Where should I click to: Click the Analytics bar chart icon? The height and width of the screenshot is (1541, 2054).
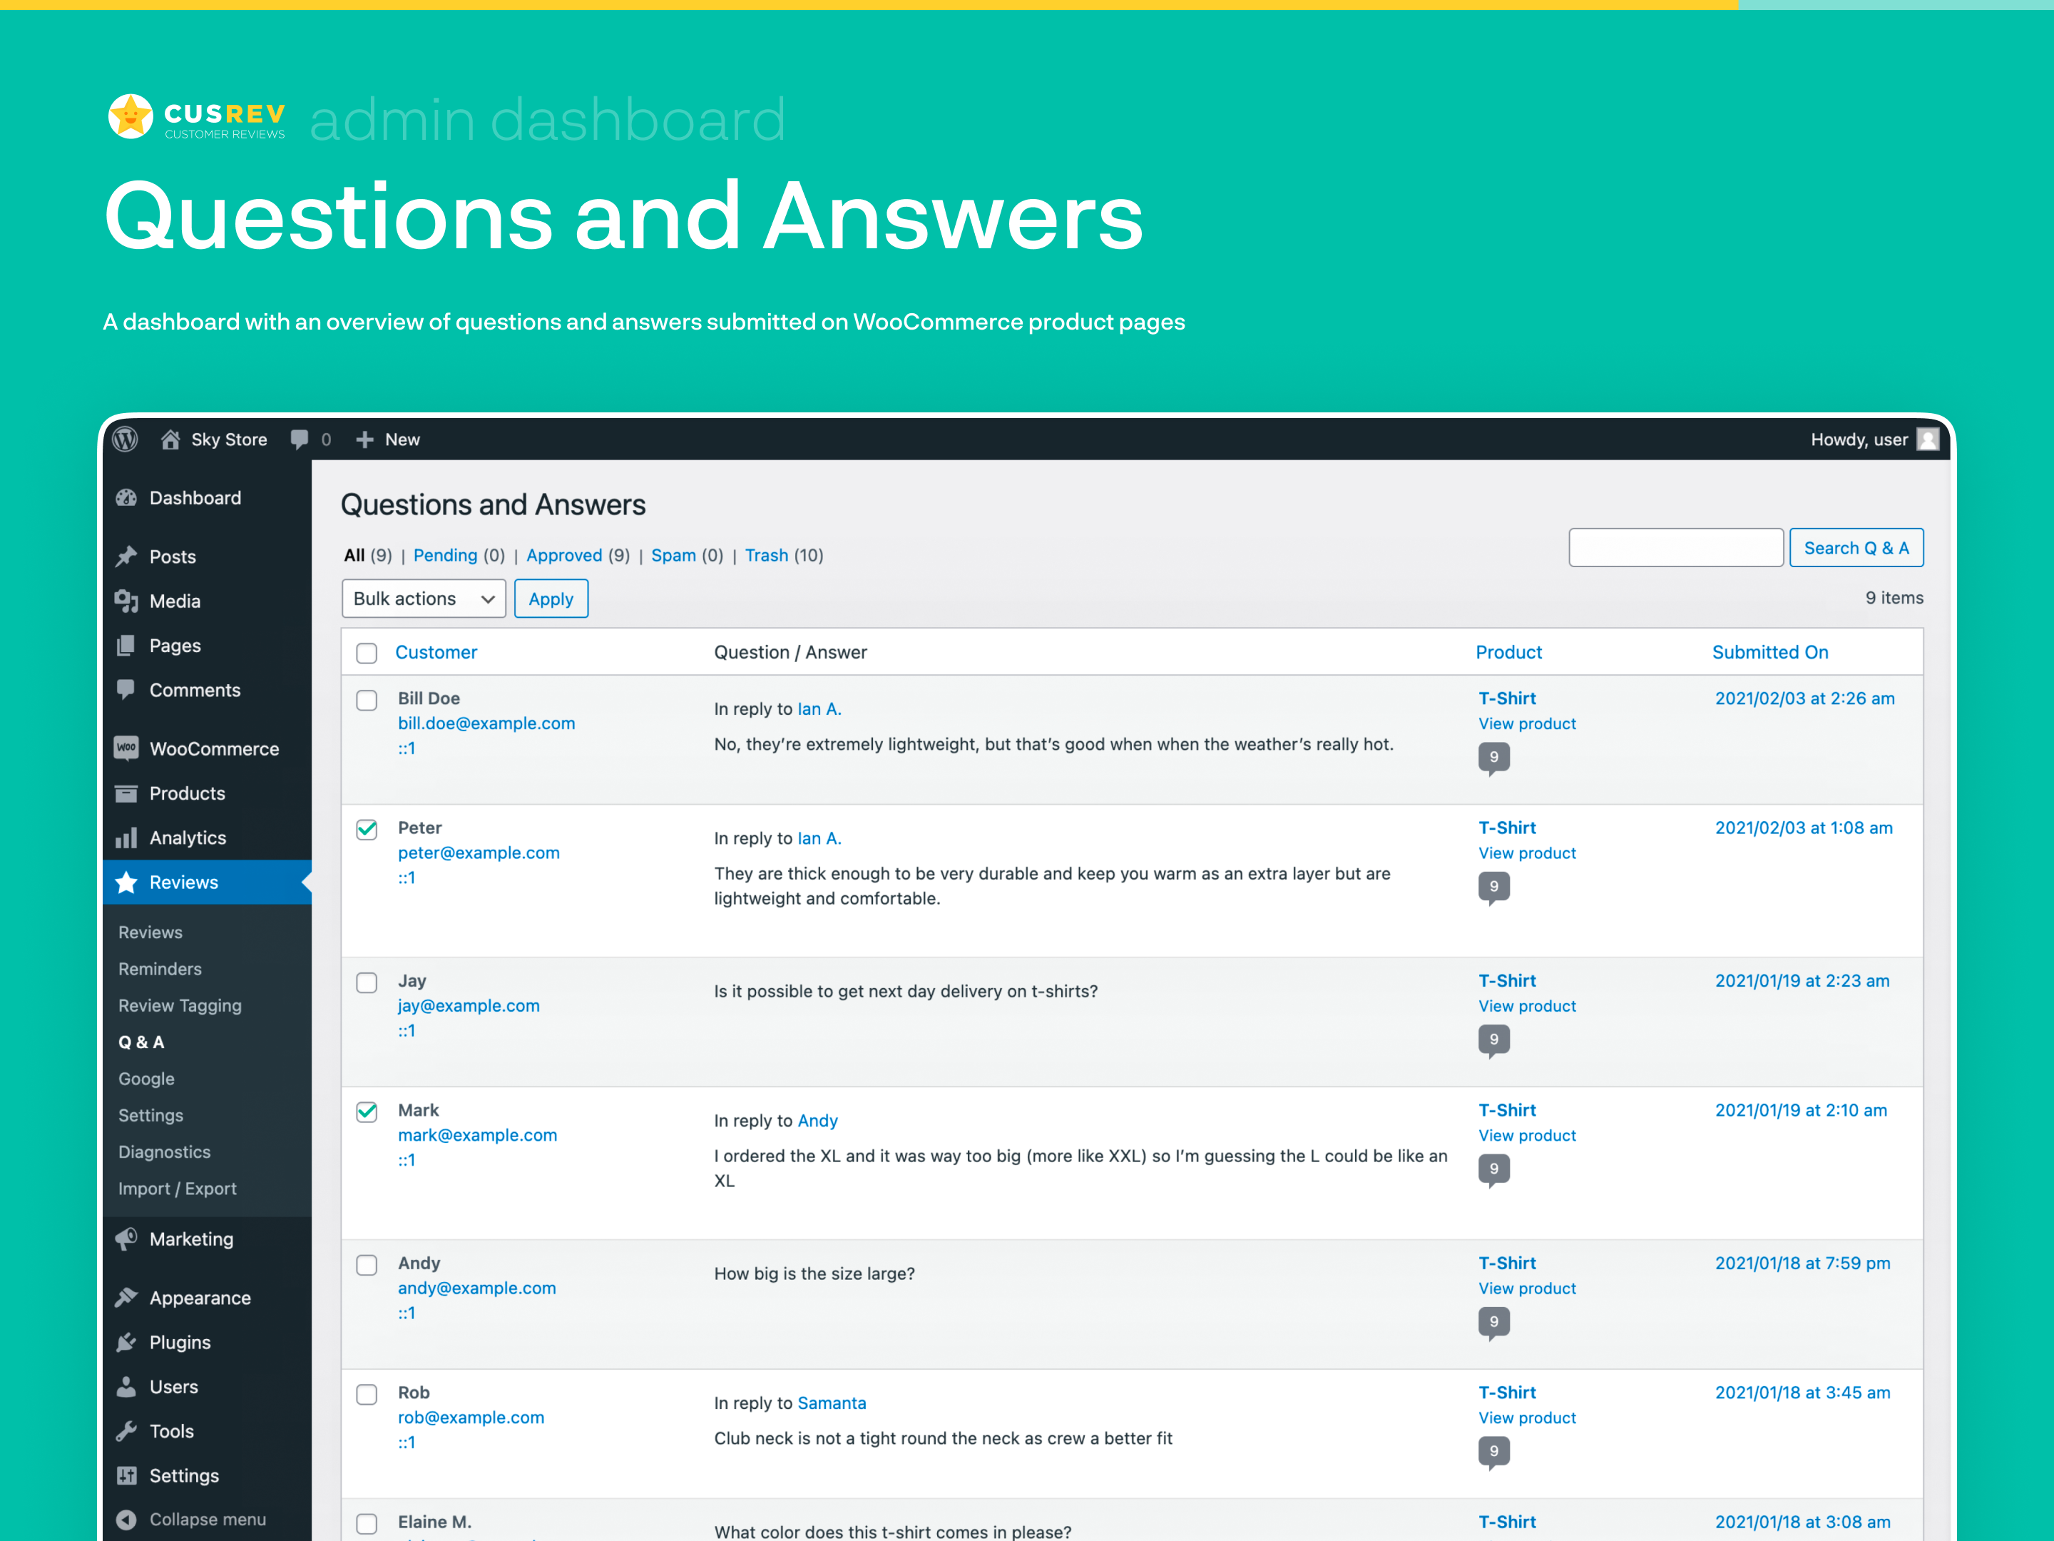tap(129, 837)
